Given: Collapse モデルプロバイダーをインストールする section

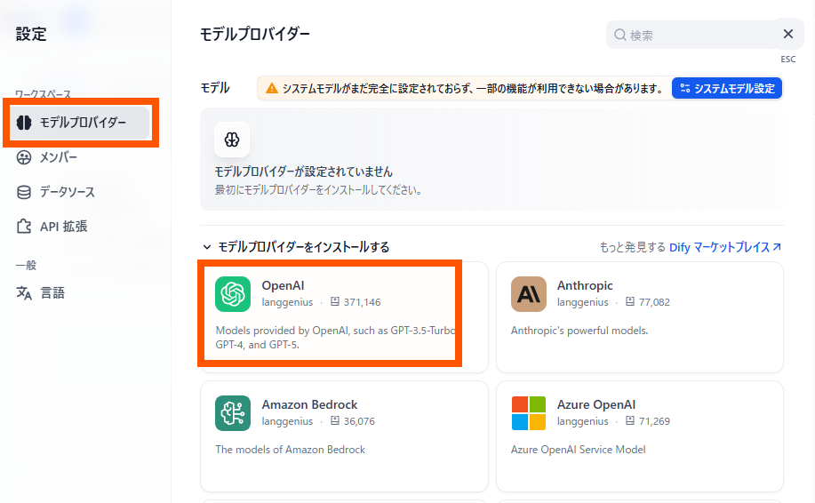Looking at the screenshot, I should [207, 247].
